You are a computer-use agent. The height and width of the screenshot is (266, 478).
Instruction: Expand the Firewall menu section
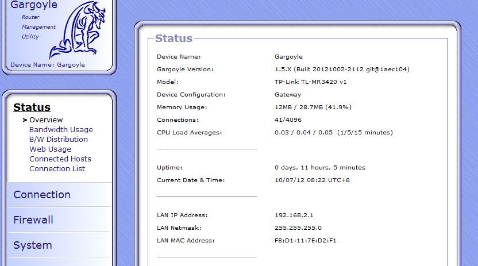click(x=33, y=220)
